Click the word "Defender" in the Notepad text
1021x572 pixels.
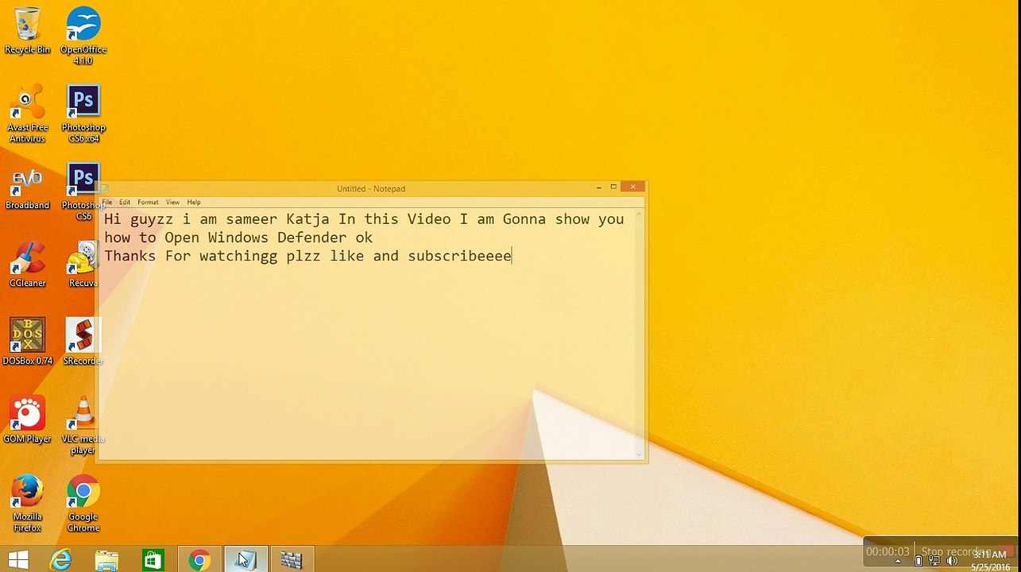click(x=311, y=238)
